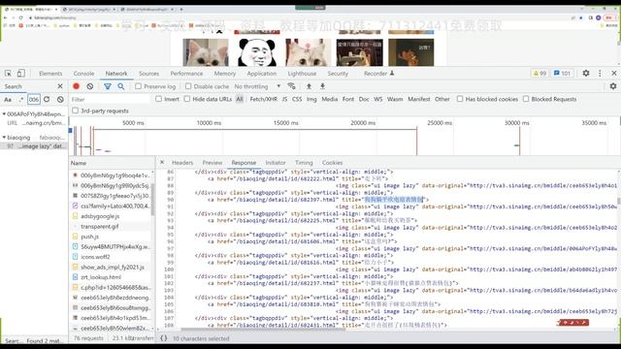
Task: Click the search query input field
Action: point(34,99)
